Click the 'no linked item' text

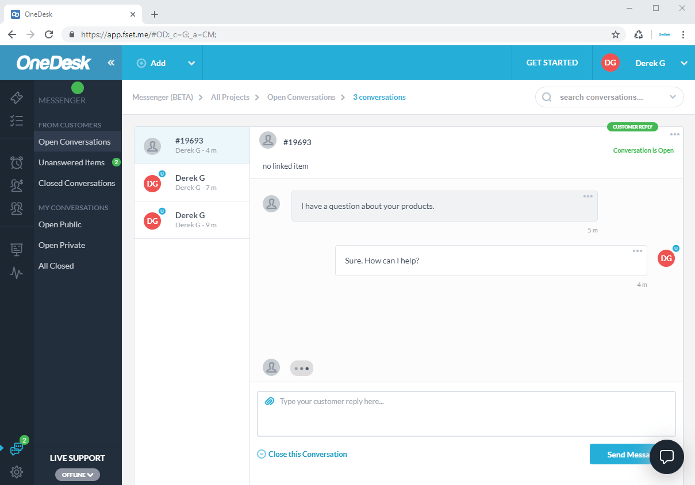coord(286,166)
